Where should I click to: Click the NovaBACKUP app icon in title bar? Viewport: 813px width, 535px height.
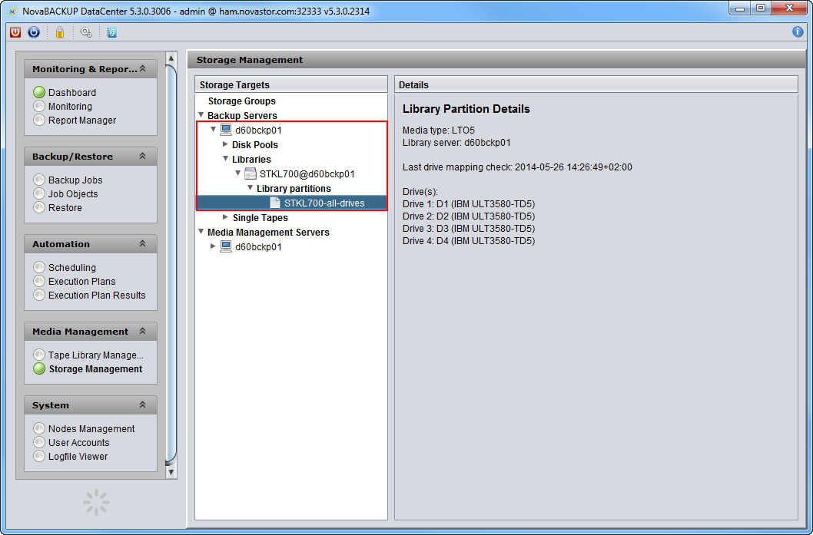[x=13, y=11]
